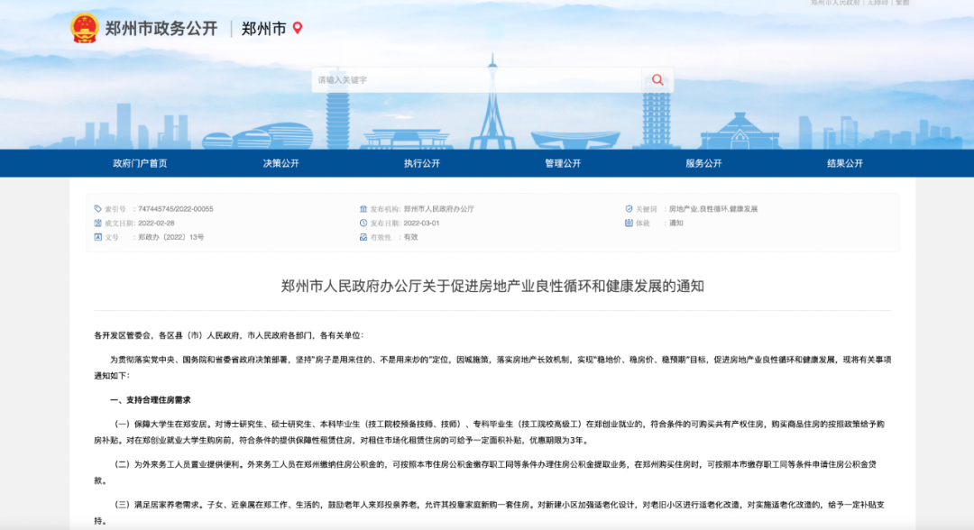This screenshot has height=530, width=974.
Task: Focus the 请输入关键字 search field
Action: click(x=476, y=80)
